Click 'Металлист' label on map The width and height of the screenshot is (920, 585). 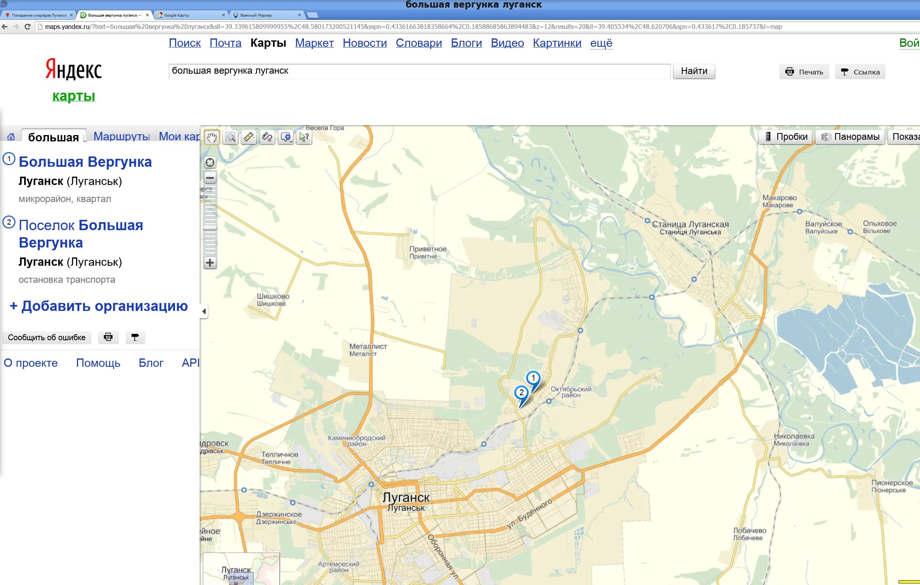pyautogui.click(x=368, y=350)
